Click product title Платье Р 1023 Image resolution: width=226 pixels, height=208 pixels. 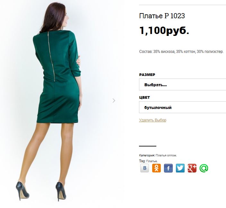click(x=162, y=16)
